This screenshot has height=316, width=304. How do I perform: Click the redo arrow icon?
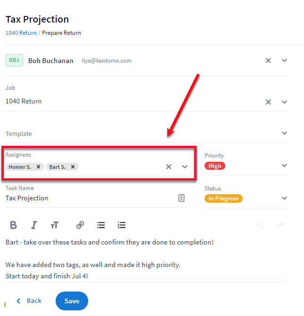coord(280,225)
